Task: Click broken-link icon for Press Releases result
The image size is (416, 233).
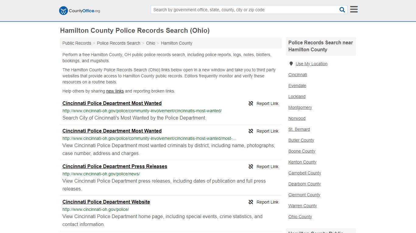Action: [x=251, y=167]
